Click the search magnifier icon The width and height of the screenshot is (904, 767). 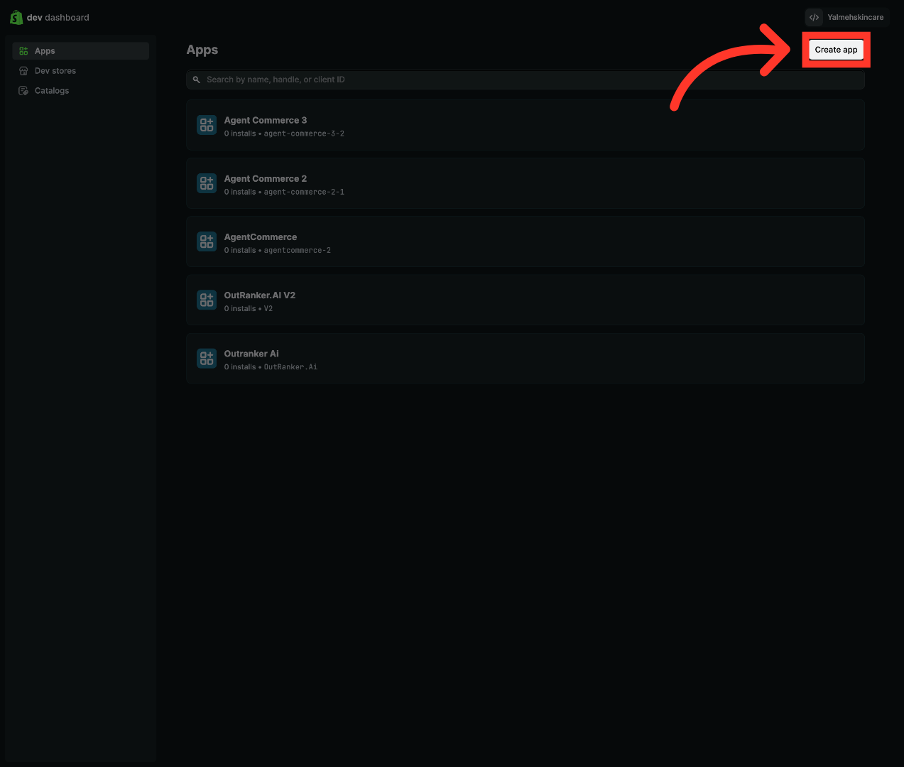coord(197,80)
